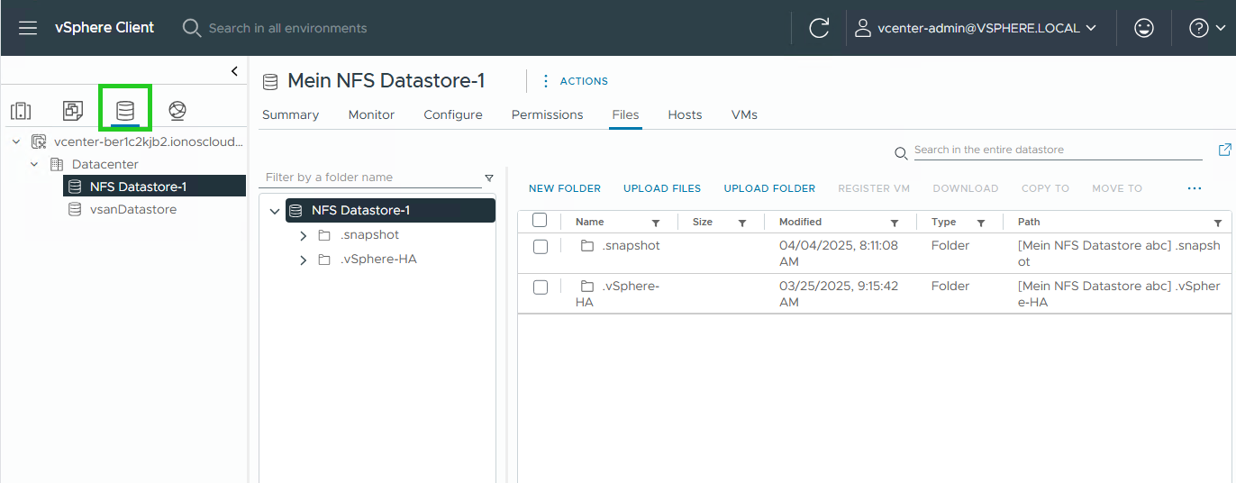The height and width of the screenshot is (483, 1236).
Task: Select .snapshot in the folder tree
Action: (370, 235)
